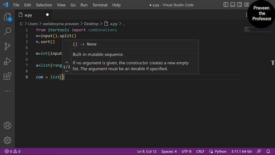Open the Manage gear icon
Screen dimensions: 275x155
coord(7,140)
